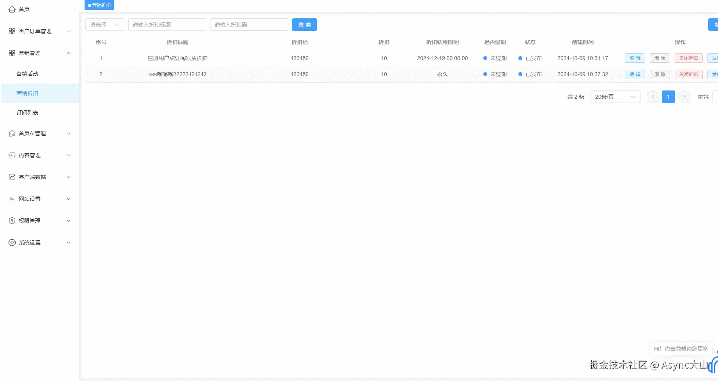This screenshot has width=718, height=381.
Task: Click the 网站设置 icon
Action: click(12, 199)
